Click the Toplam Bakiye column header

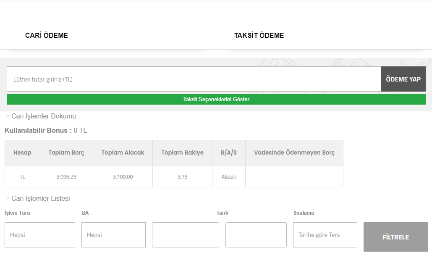(182, 153)
